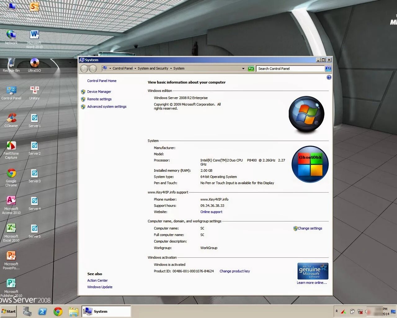The image size is (397, 318).
Task: Open the Computer desktop icon
Action: coord(11,9)
